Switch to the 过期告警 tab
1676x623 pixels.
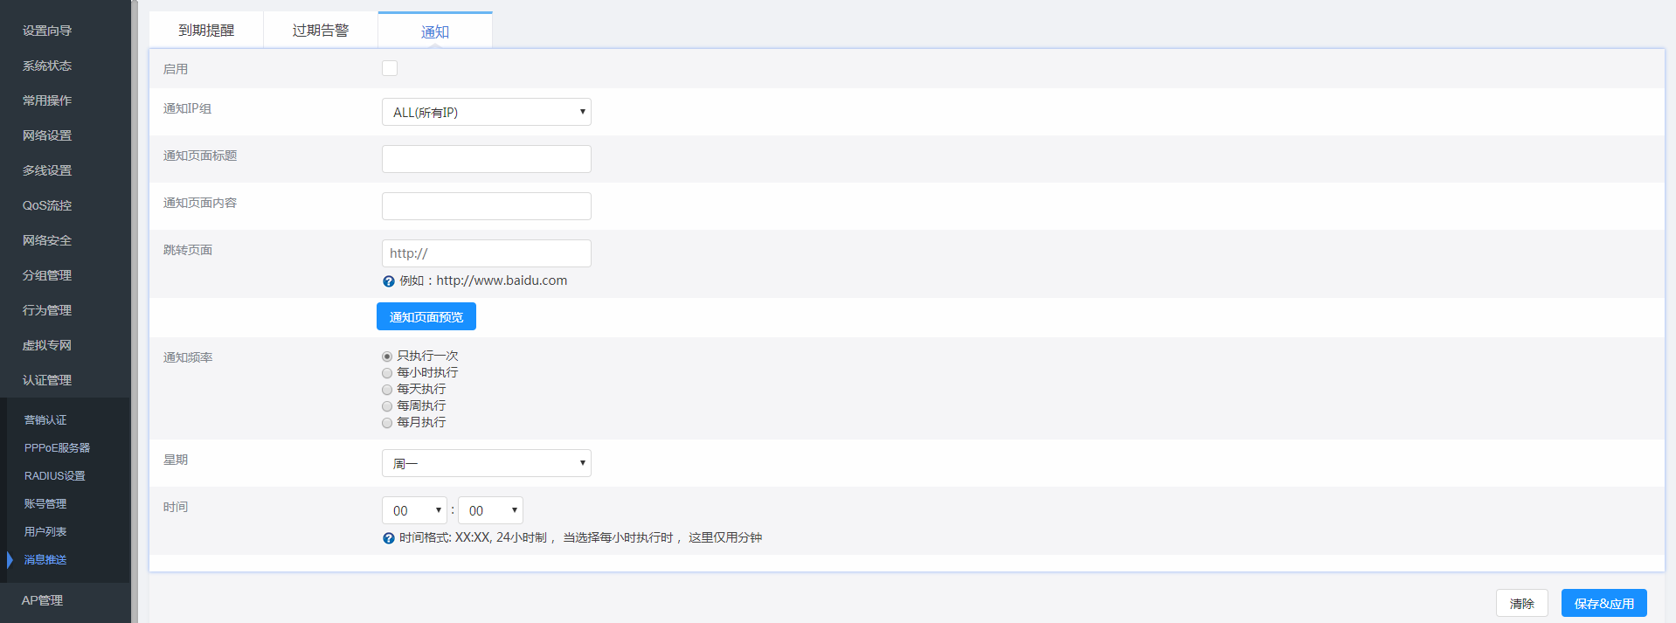click(321, 31)
